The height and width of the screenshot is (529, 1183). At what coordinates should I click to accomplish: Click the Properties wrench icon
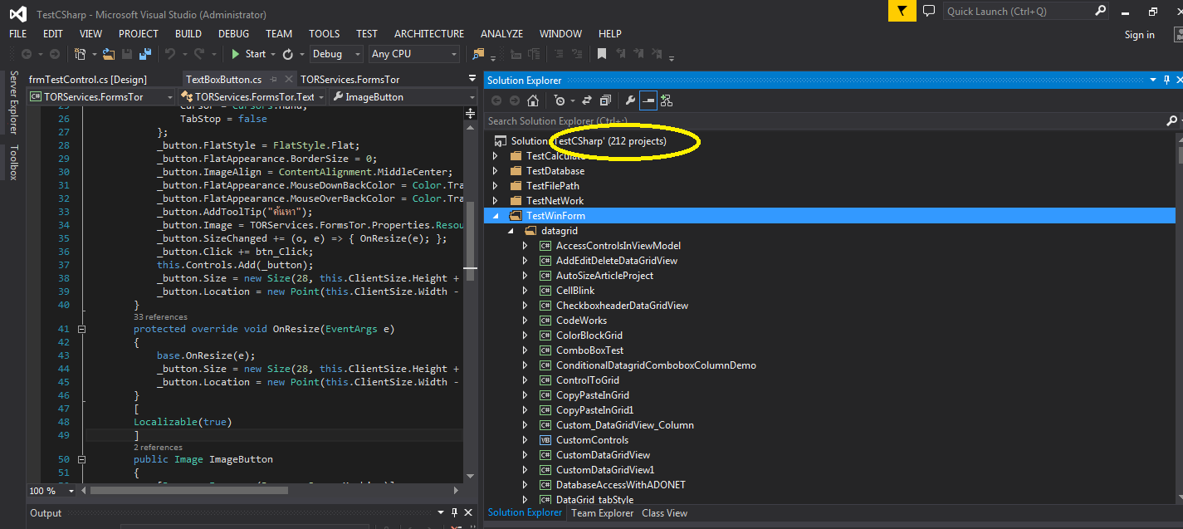coord(630,100)
